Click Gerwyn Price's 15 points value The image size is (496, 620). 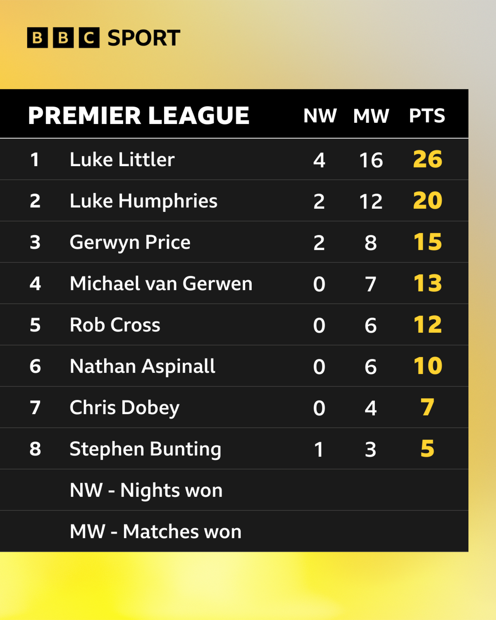pyautogui.click(x=428, y=242)
